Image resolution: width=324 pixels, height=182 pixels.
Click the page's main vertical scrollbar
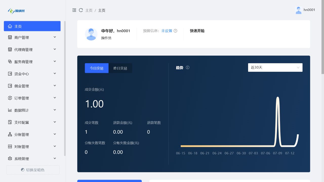click(x=323, y=37)
